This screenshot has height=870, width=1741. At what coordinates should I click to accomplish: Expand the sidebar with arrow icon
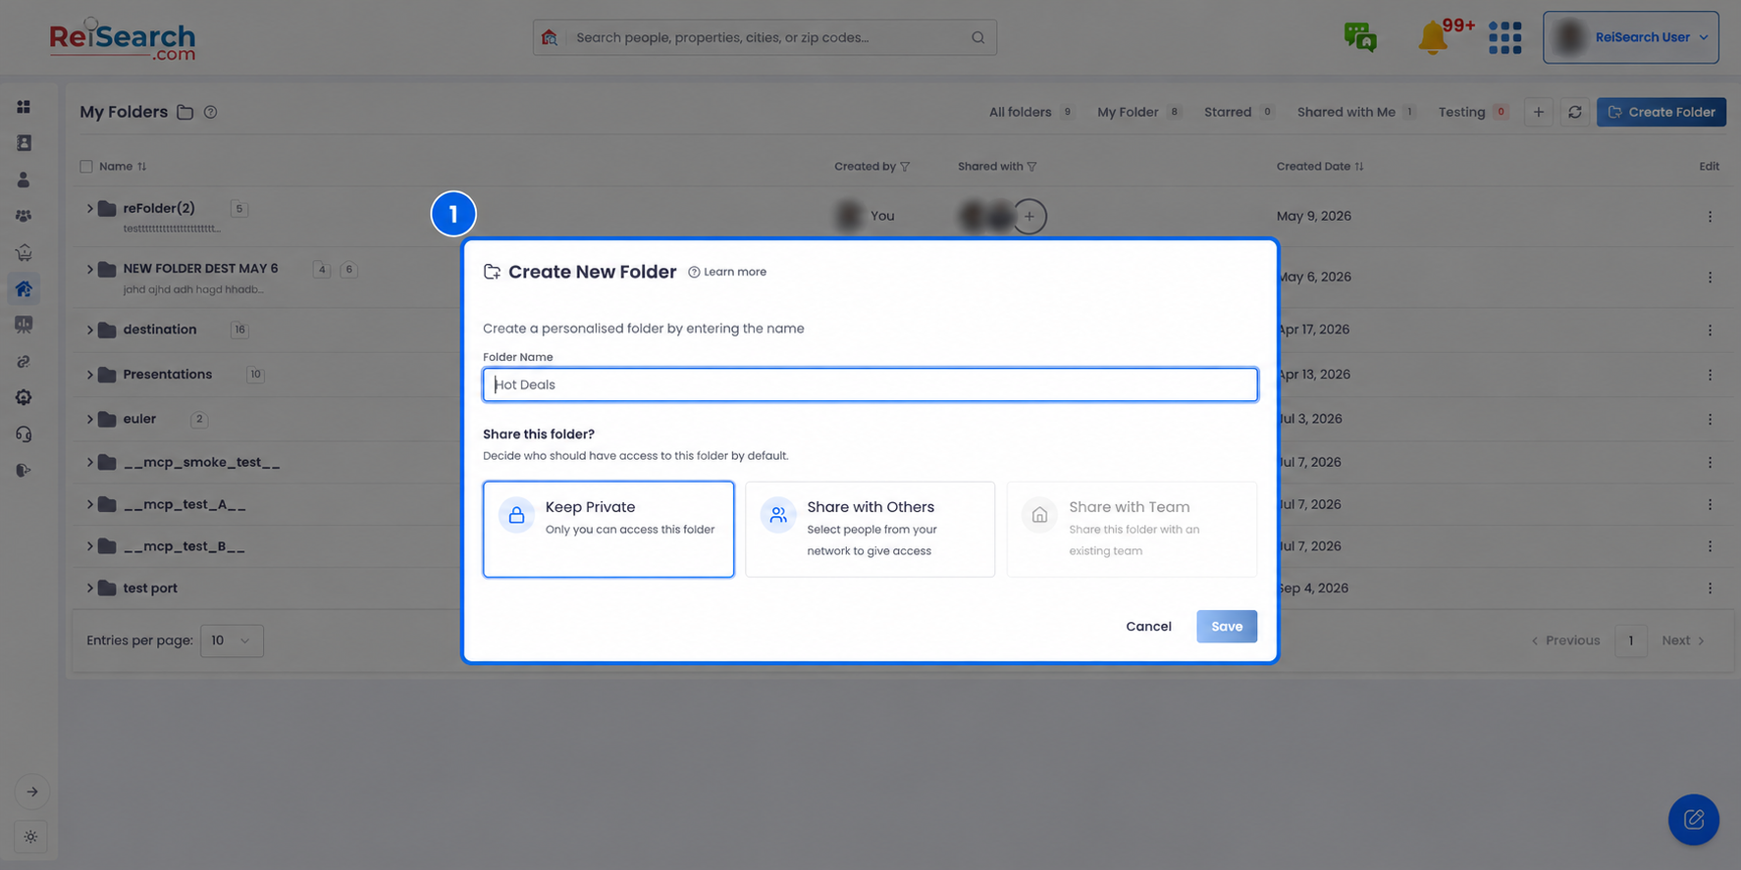coord(31,792)
